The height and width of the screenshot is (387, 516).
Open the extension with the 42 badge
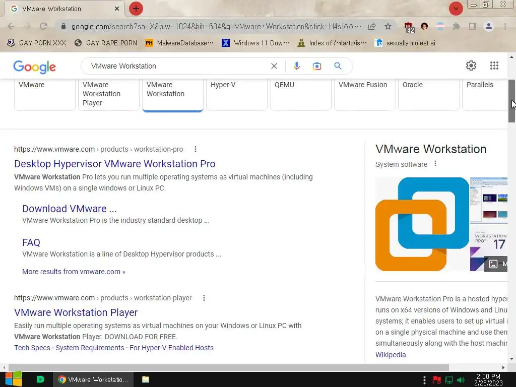(409, 27)
